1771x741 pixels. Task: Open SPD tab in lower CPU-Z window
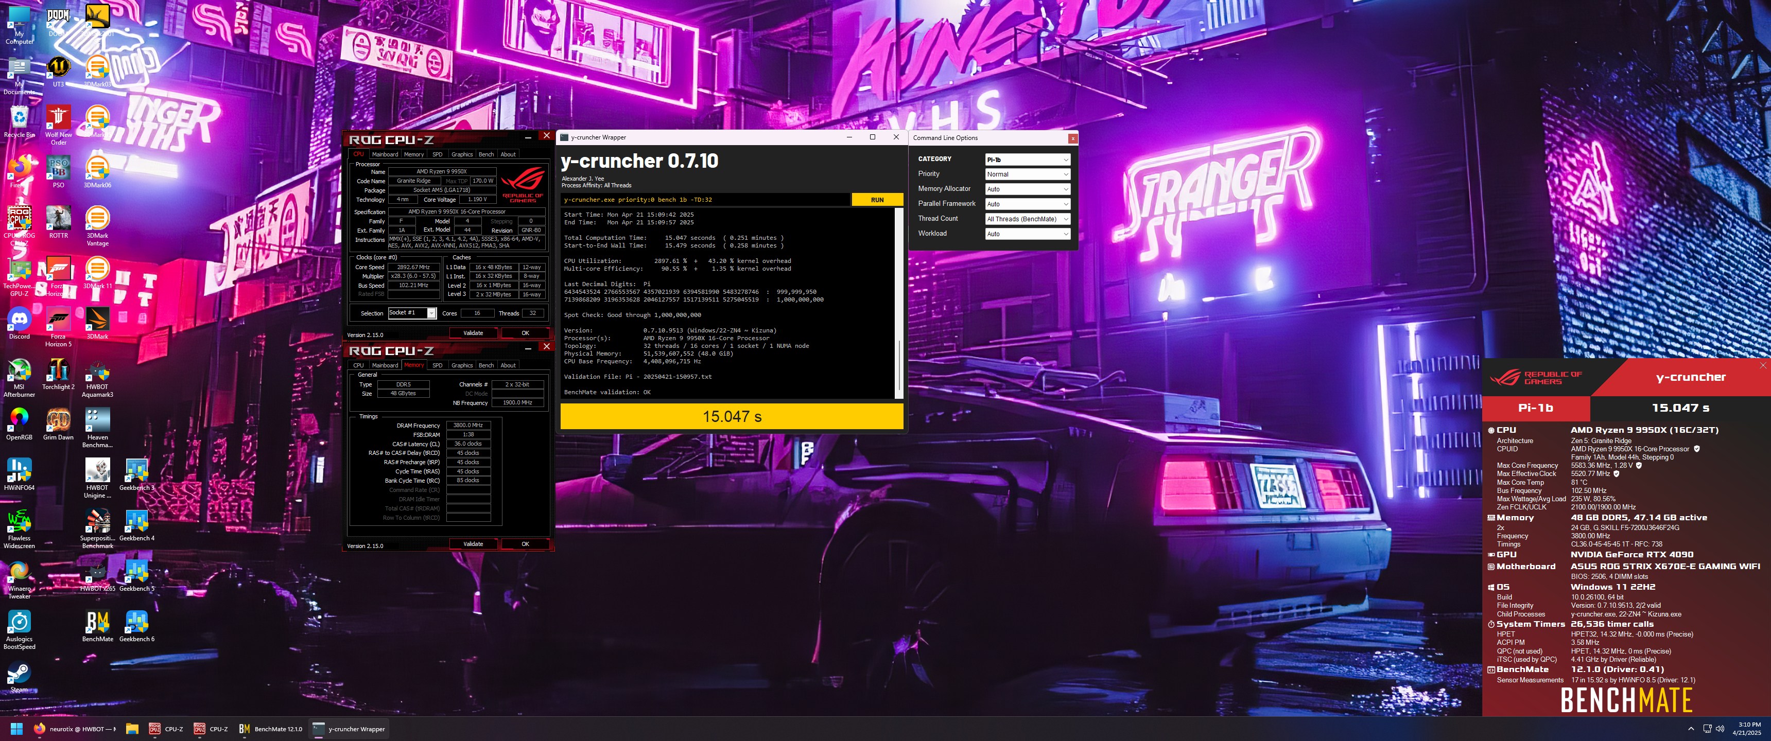[x=437, y=366]
